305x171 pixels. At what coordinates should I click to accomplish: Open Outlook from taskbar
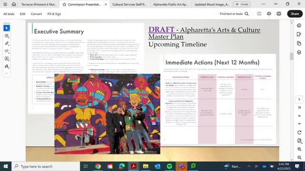157,166
